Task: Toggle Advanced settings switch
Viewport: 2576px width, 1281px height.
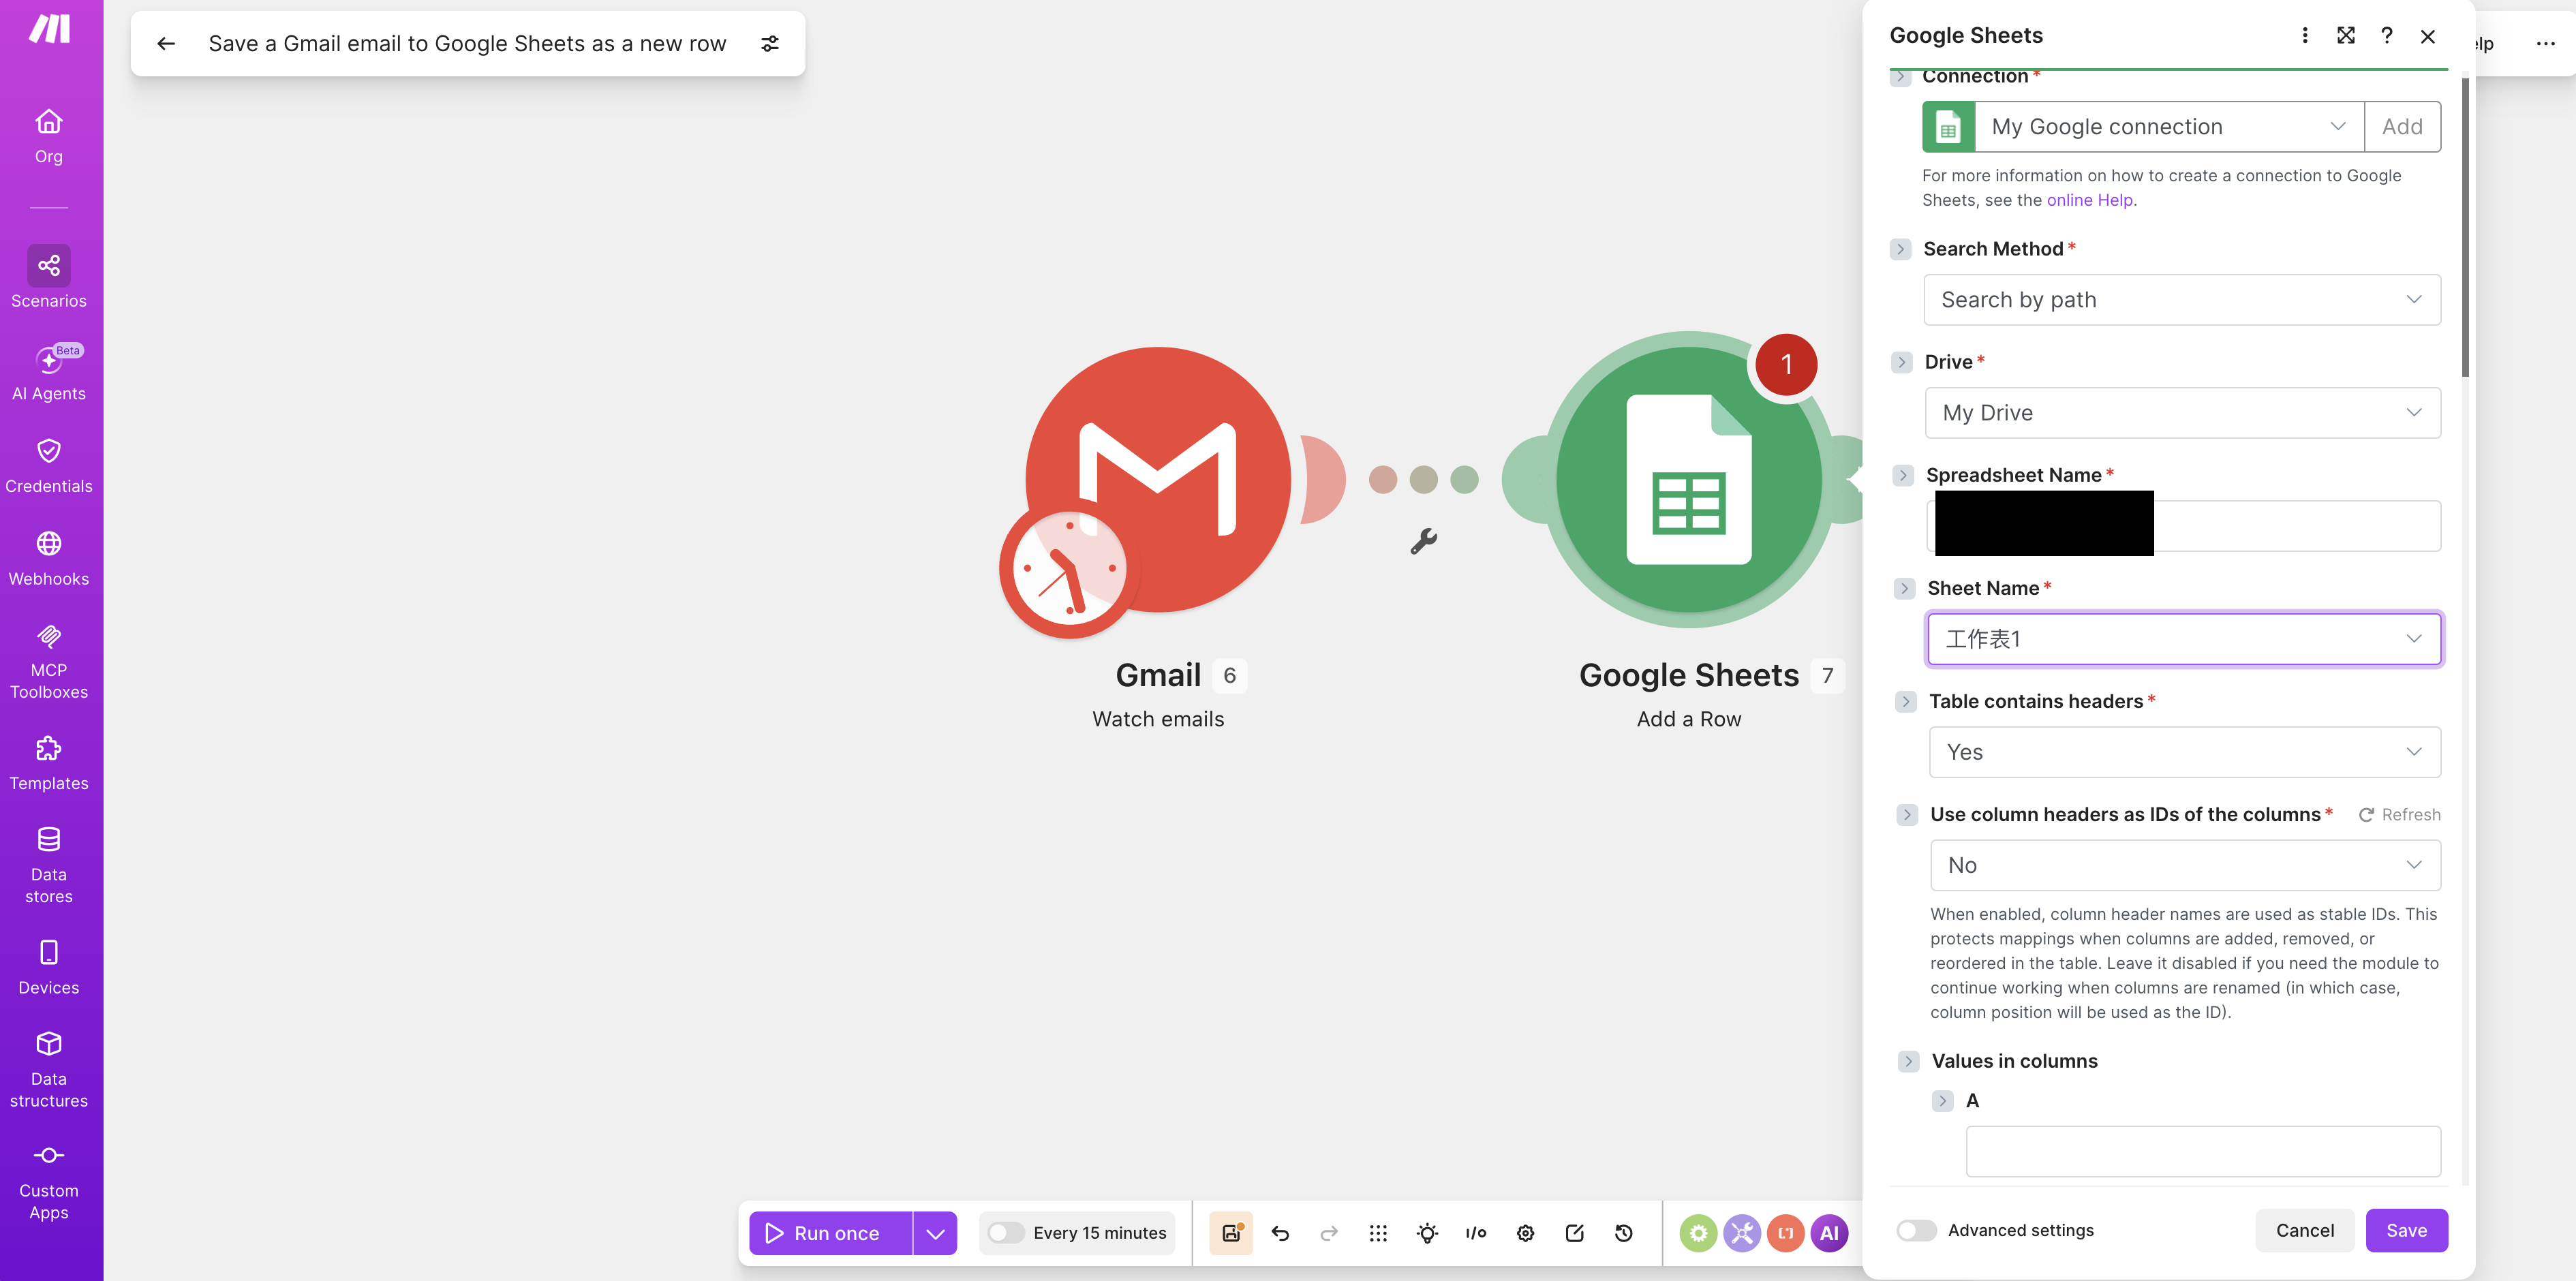Action: click(1917, 1230)
